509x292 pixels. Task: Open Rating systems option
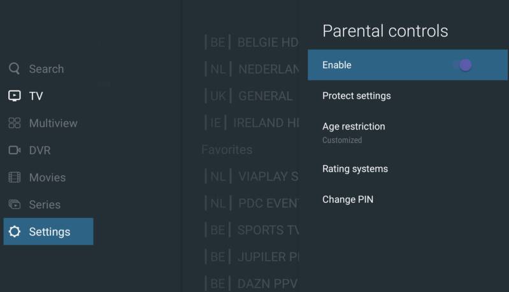point(355,169)
